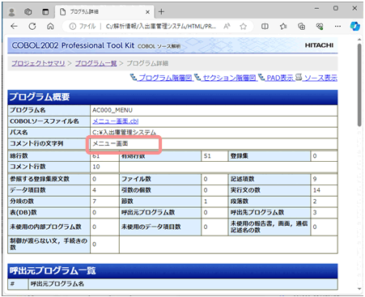Click the プログラム階層図 link icon
The image size is (365, 297).
click(134, 78)
